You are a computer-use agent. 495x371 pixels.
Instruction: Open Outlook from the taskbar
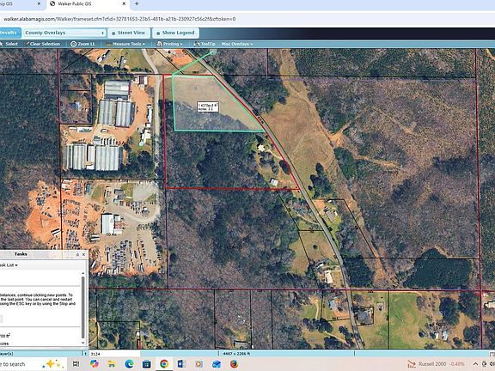217,364
